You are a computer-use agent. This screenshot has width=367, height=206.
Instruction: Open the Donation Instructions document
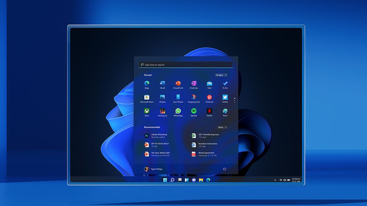pos(204,145)
